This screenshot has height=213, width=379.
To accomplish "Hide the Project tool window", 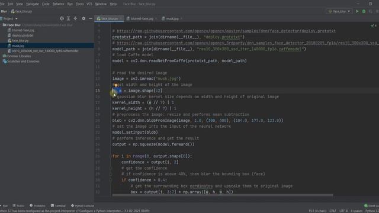I will pyautogui.click(x=91, y=18).
